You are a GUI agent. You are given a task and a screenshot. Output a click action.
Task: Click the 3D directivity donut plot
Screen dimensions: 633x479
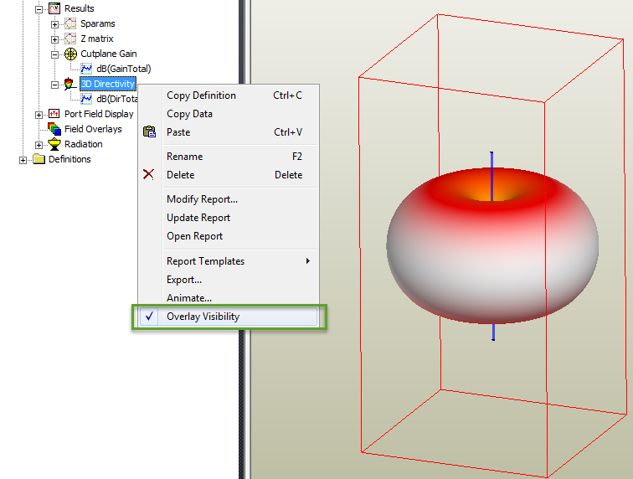click(x=492, y=245)
